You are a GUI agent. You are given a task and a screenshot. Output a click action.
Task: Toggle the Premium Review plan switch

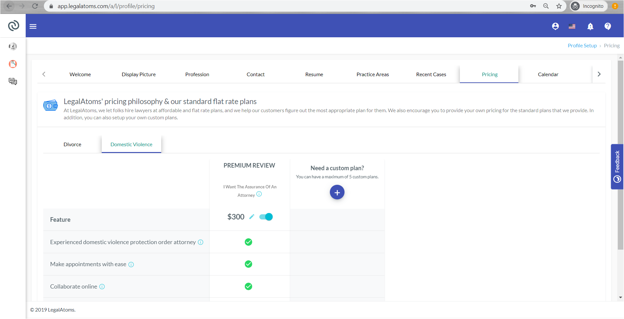coord(266,217)
